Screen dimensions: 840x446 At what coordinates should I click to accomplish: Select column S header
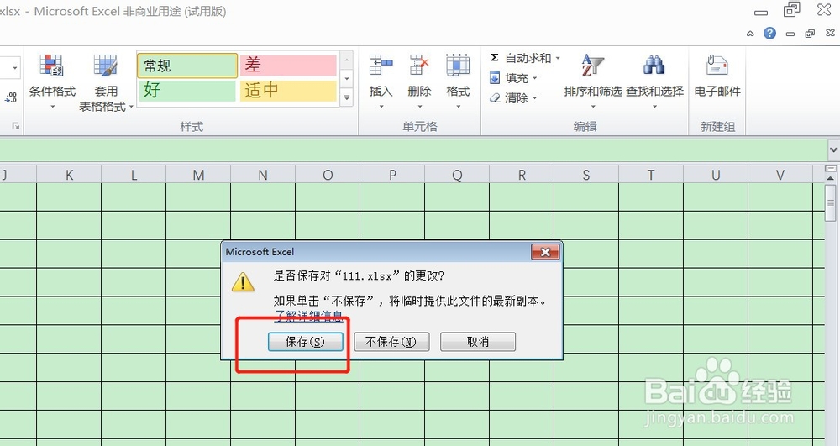pos(586,175)
